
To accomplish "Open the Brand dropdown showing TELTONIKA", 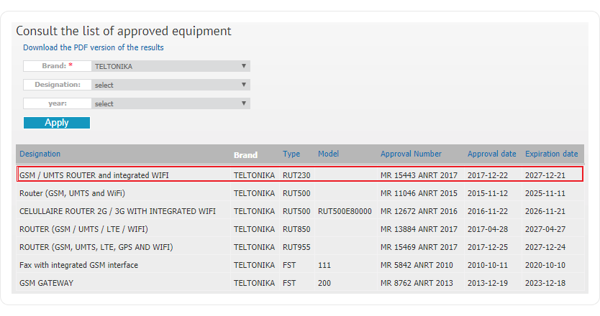I will pyautogui.click(x=171, y=66).
